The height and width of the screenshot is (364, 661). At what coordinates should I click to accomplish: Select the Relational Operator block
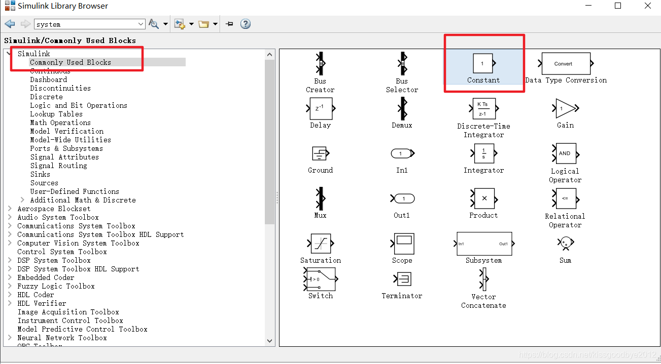[565, 198]
